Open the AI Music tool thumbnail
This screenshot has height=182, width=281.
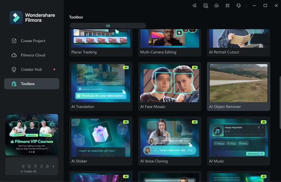[x=239, y=138]
